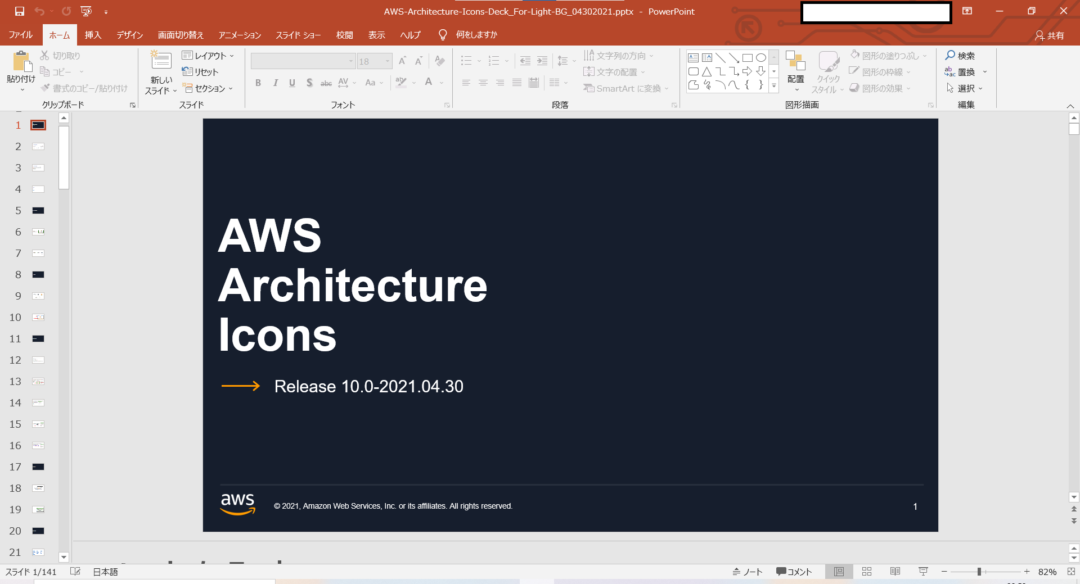
Task: Click the Quick Styles (クイックスタイル) icon
Action: point(829,61)
